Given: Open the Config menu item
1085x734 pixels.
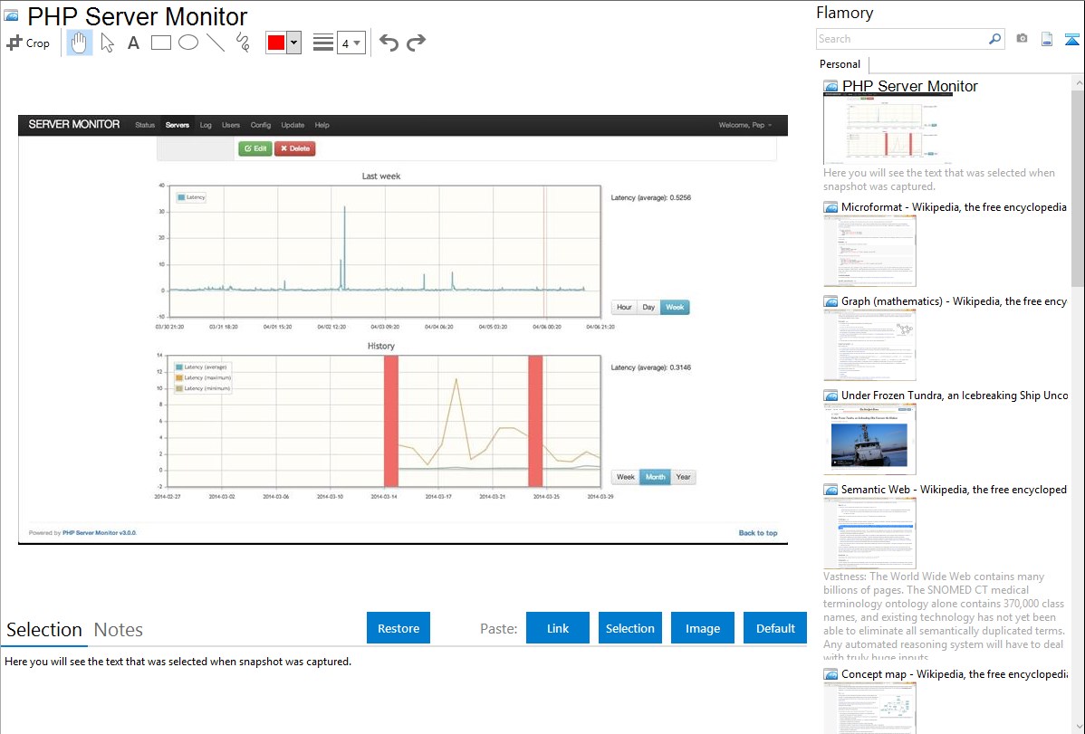Looking at the screenshot, I should click(x=260, y=125).
